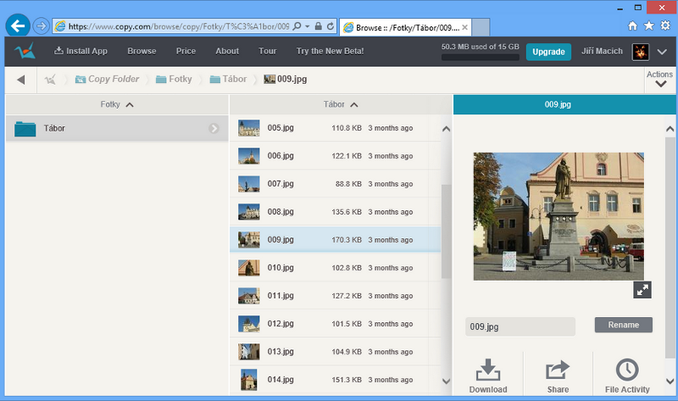The width and height of the screenshot is (678, 401).
Task: Click the back arrow in breadcrumb bar
Action: click(21, 80)
